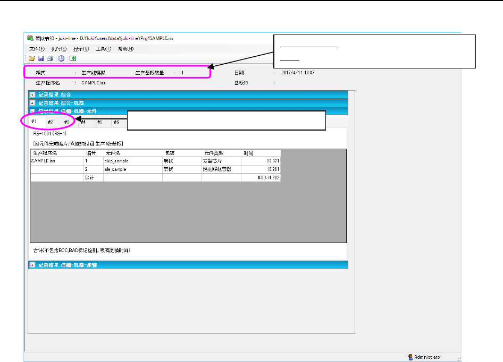Click the clock simulation icon
The image size is (503, 362).
(61, 58)
